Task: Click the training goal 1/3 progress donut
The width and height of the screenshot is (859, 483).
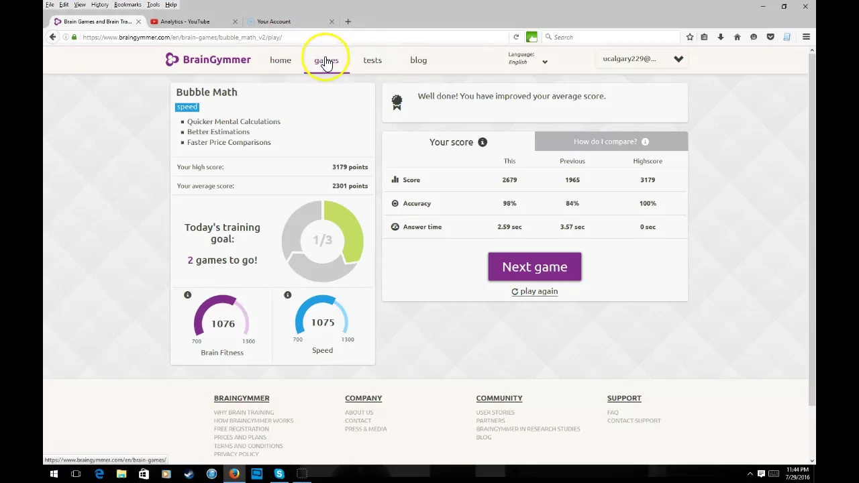Action: click(323, 241)
